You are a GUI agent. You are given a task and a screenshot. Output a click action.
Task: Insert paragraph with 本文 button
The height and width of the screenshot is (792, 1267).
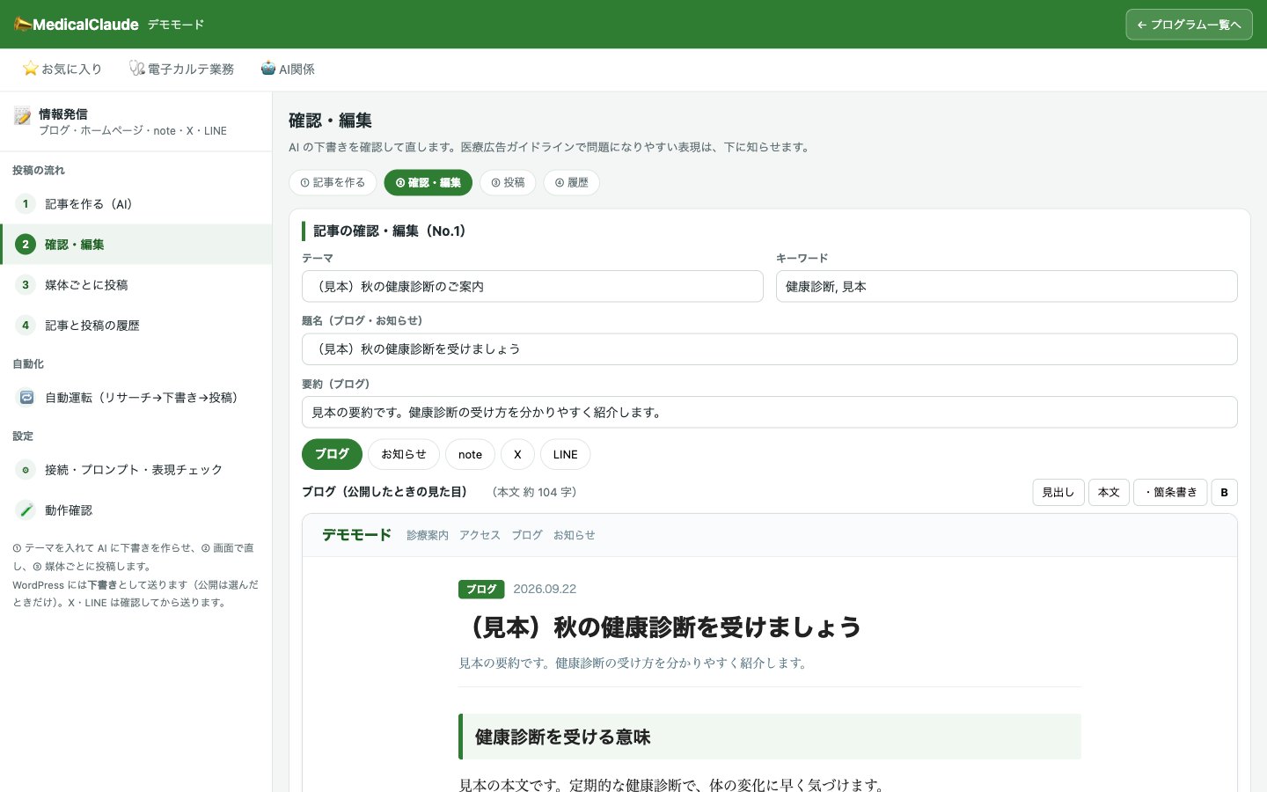click(x=1109, y=493)
